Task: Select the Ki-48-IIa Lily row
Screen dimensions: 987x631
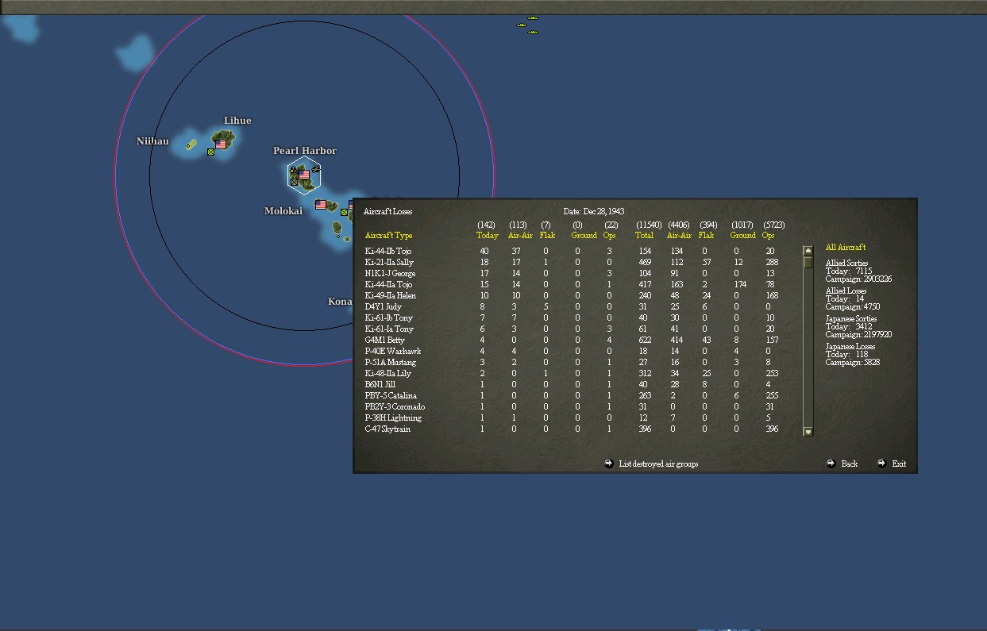Action: (572, 374)
